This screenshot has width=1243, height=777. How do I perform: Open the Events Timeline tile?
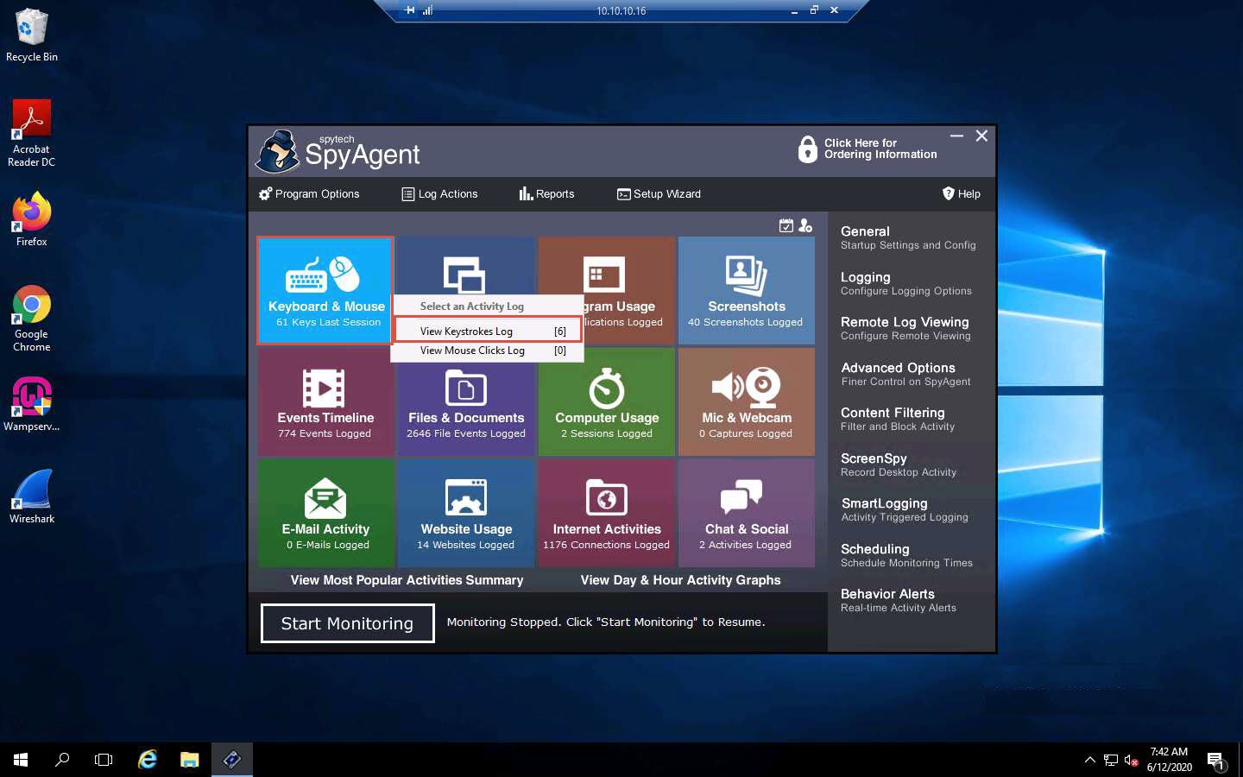pyautogui.click(x=325, y=401)
